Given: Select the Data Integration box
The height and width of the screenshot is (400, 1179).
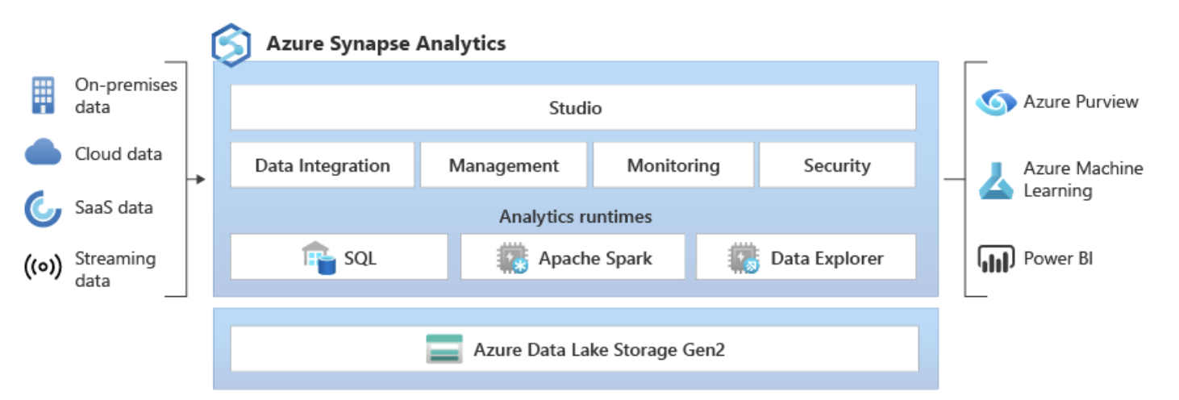Looking at the screenshot, I should point(323,165).
